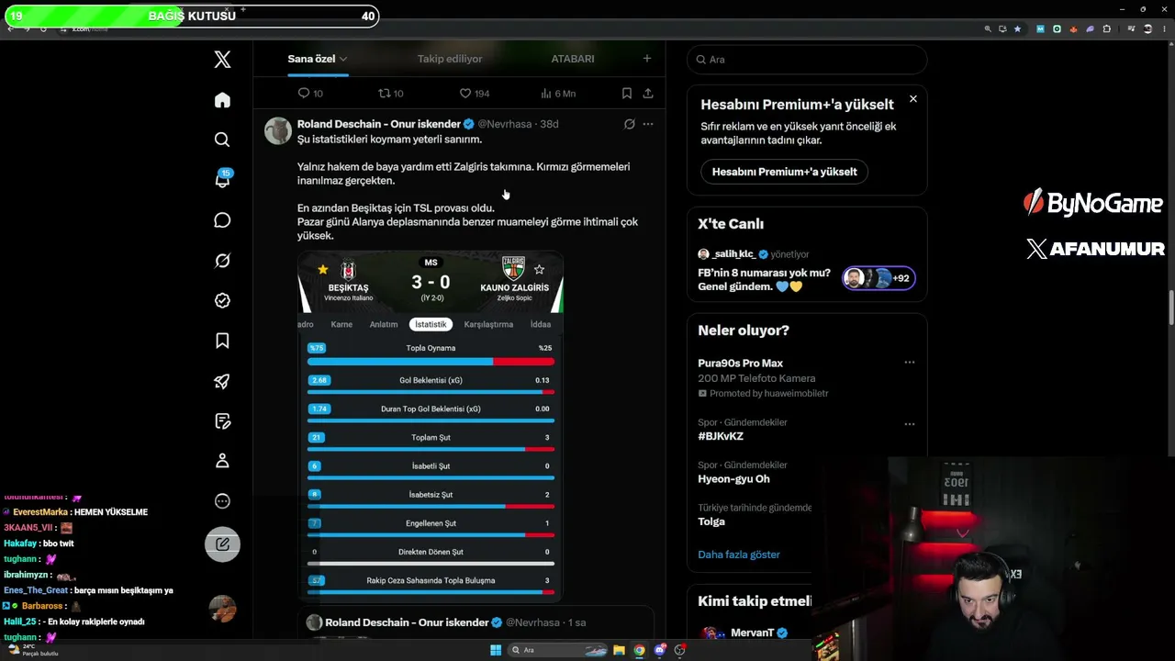
Task: Toggle the favorite star beside Beşiktaş
Action: tap(322, 269)
